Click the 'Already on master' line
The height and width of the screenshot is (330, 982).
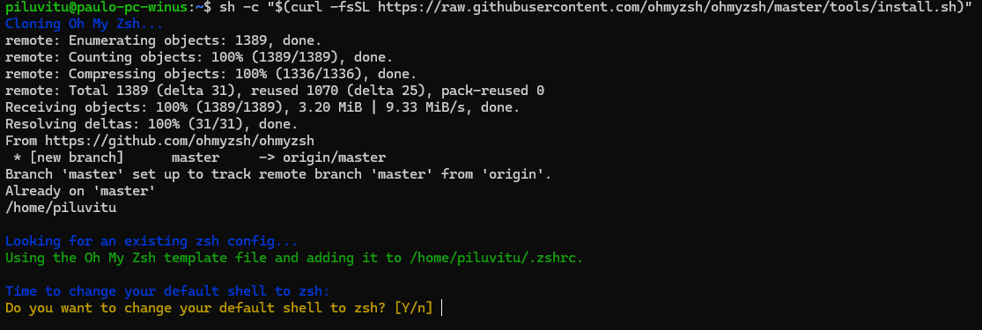[80, 191]
